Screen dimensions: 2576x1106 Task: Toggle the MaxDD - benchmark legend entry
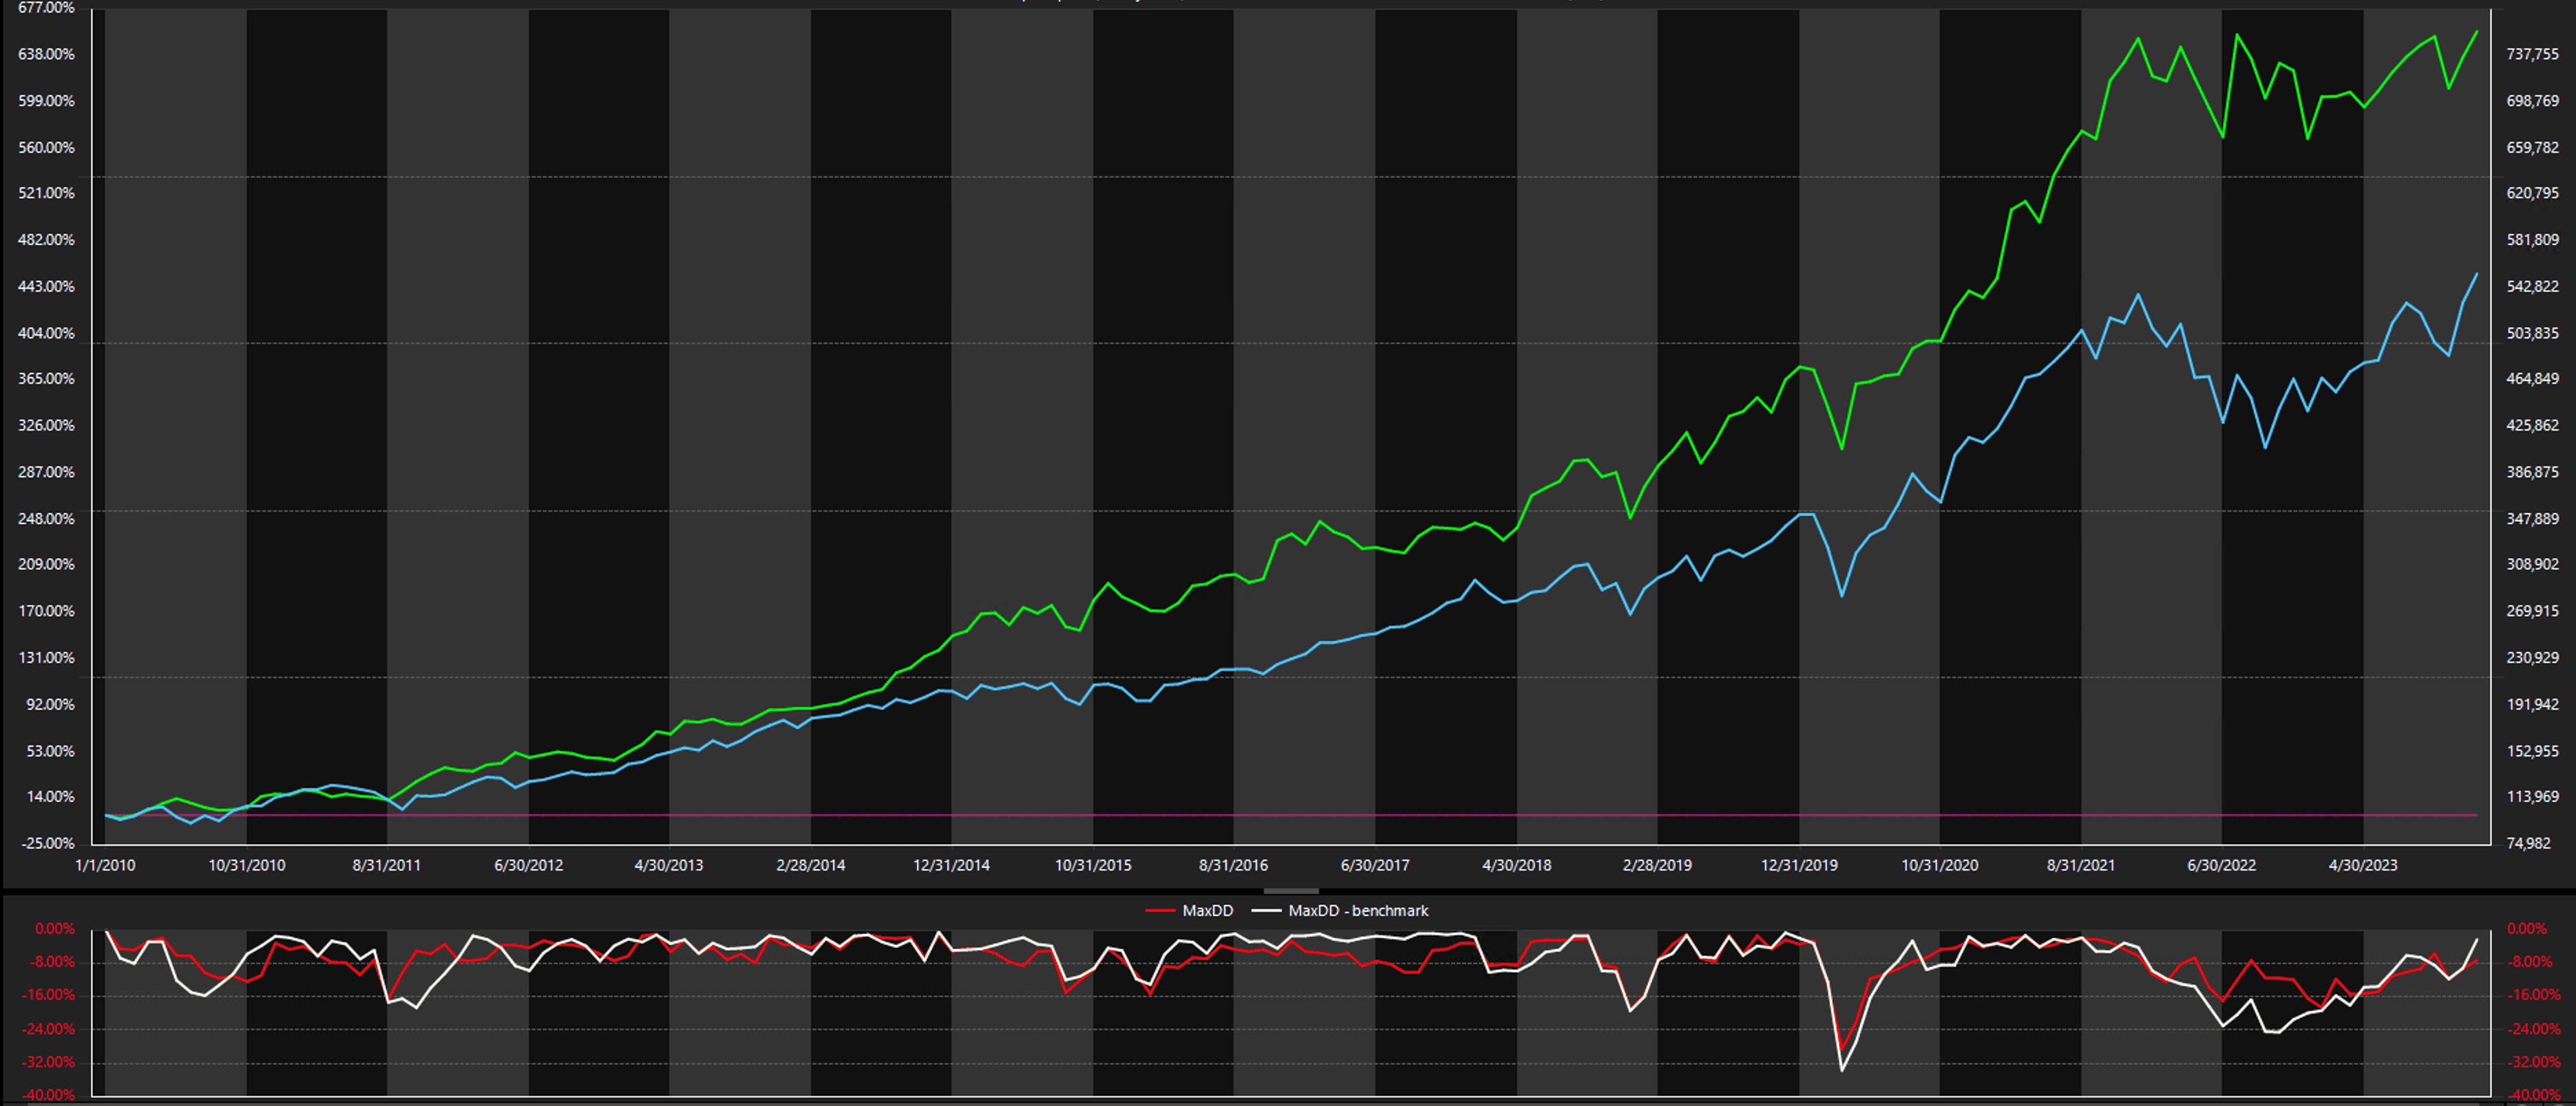click(1340, 910)
